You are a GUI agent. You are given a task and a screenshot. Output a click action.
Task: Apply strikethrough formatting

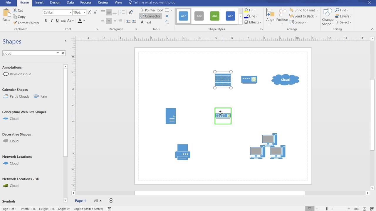click(x=63, y=21)
